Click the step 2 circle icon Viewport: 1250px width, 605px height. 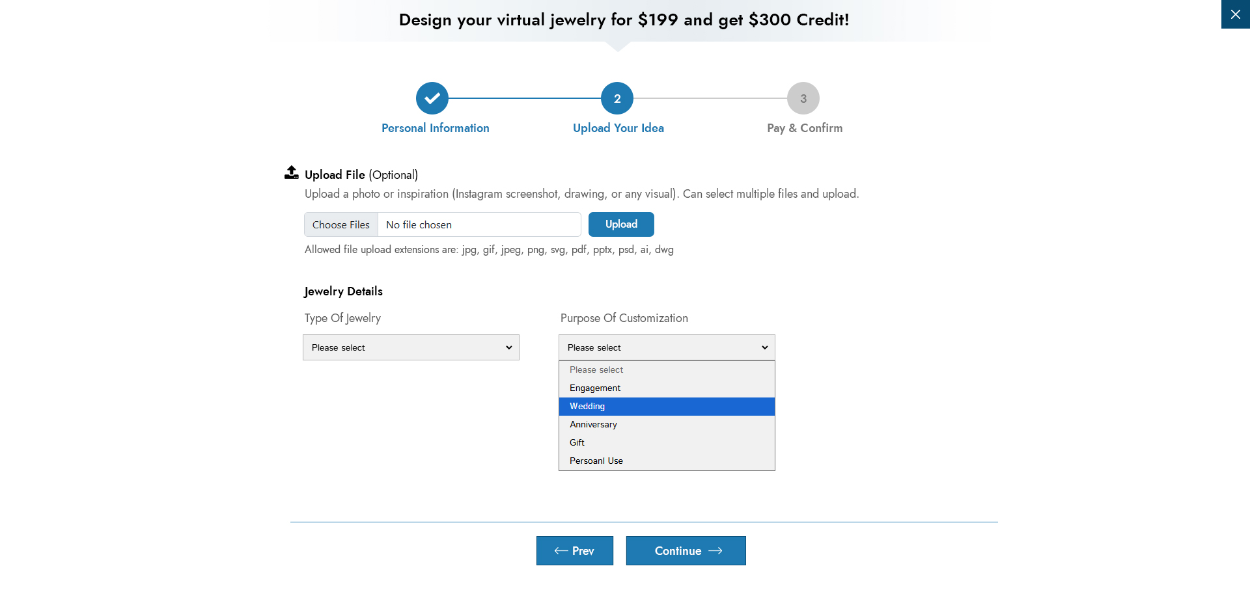tap(617, 98)
